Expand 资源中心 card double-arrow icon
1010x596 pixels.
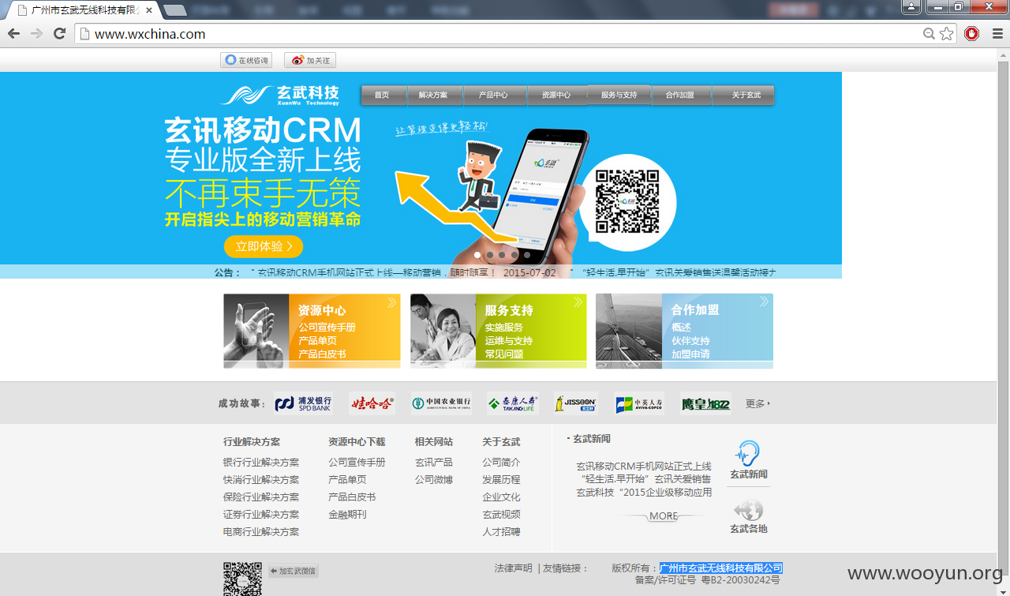392,302
